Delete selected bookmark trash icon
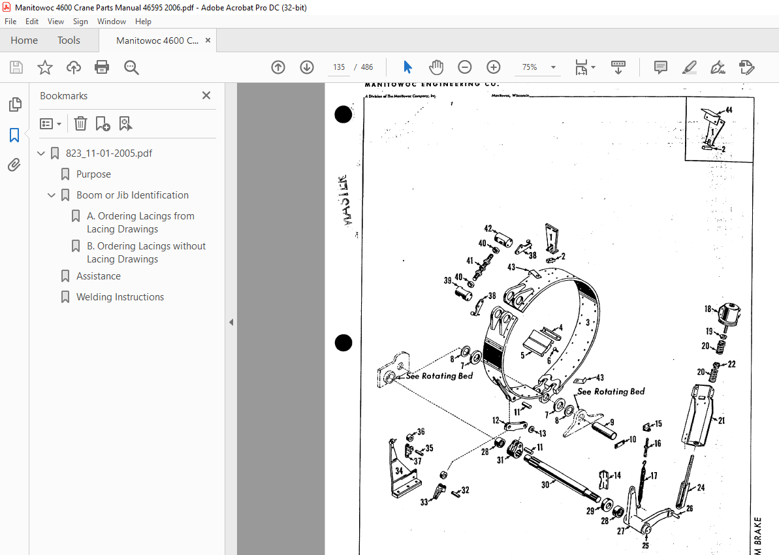 80,123
